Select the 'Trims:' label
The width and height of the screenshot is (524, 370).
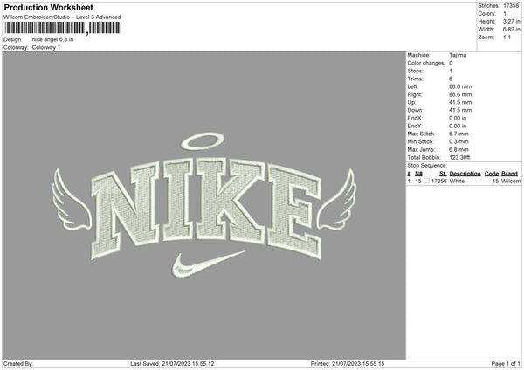[x=415, y=79]
